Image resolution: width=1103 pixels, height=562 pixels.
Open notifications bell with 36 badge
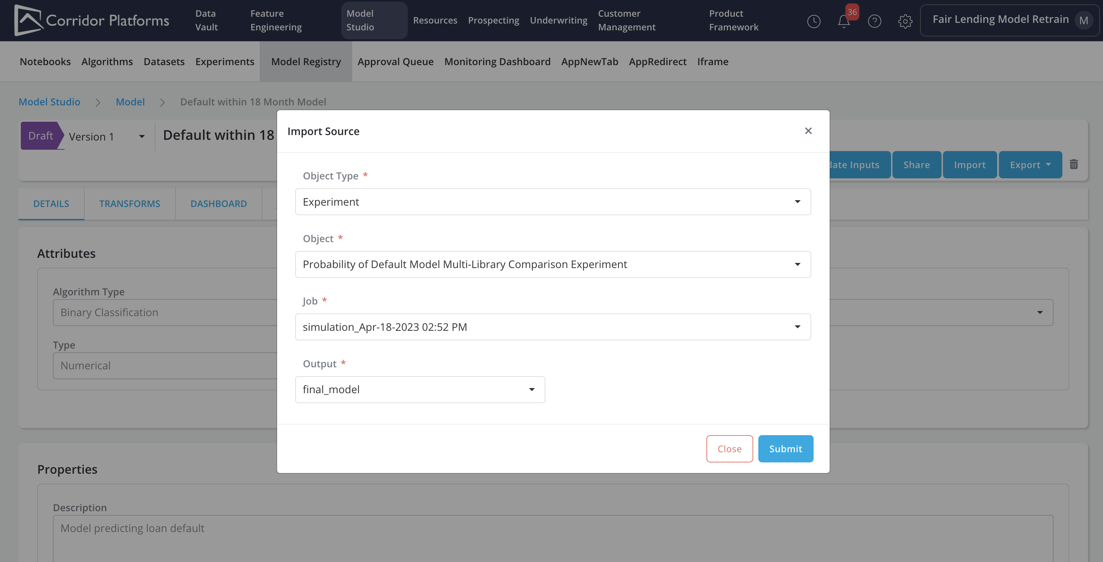(844, 21)
